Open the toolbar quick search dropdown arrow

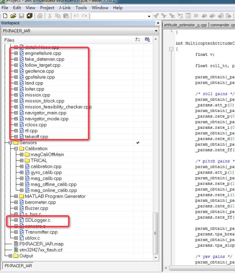pyautogui.click(x=149, y=16)
